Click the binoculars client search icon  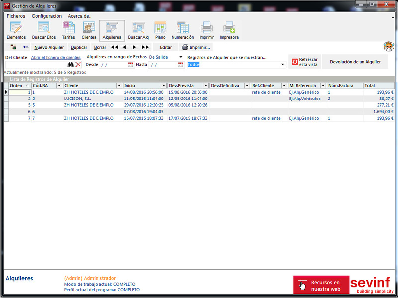tap(70, 65)
